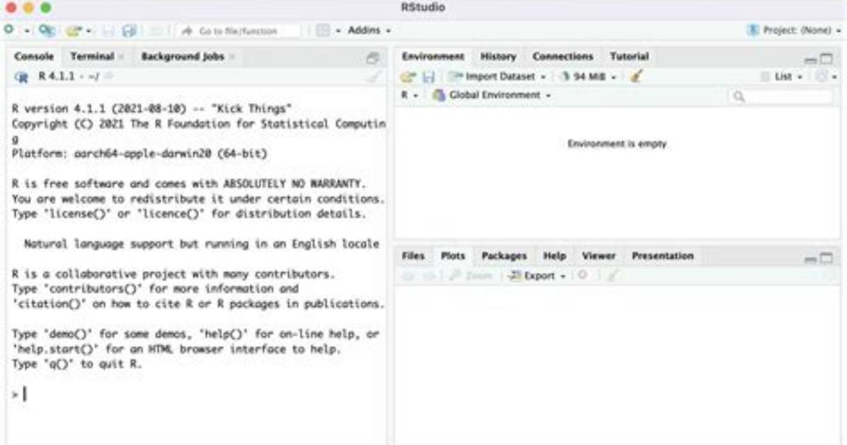Switch to the Presentation tab
The width and height of the screenshot is (847, 445).
[663, 256]
